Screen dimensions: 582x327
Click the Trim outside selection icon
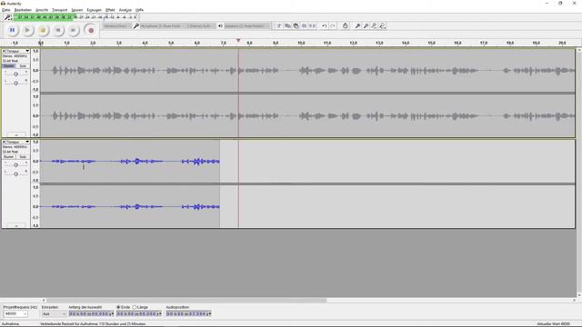[304, 26]
